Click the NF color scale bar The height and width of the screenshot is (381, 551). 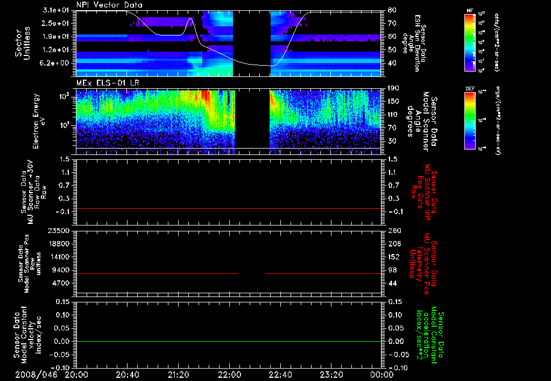469,43
